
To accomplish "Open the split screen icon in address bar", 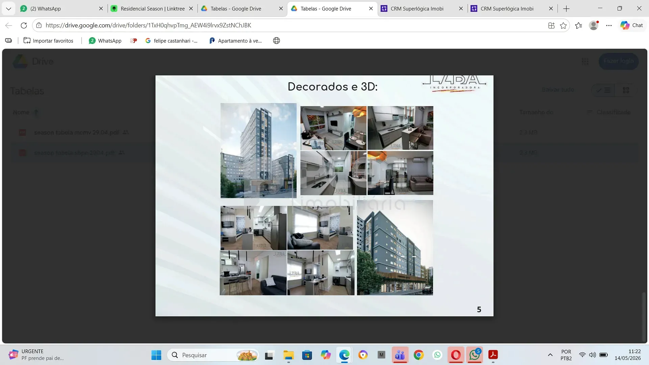I will (x=551, y=25).
